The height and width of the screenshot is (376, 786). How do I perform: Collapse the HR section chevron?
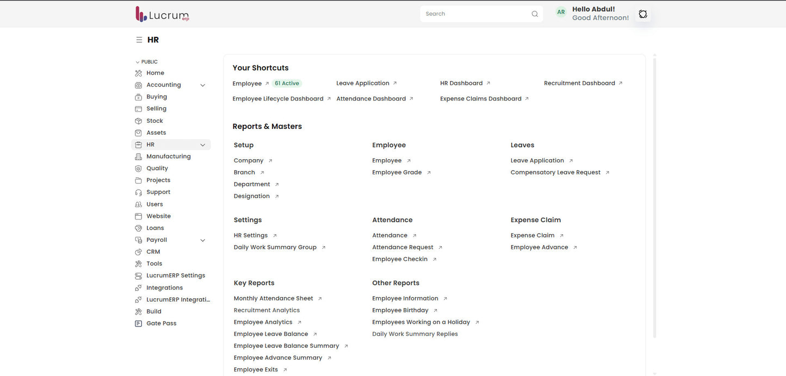[202, 145]
